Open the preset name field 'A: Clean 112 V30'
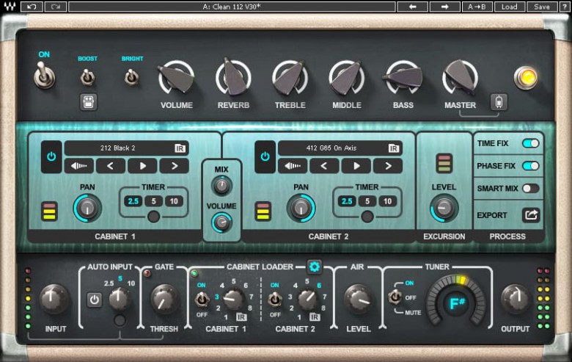The width and height of the screenshot is (572, 362). coord(232,7)
